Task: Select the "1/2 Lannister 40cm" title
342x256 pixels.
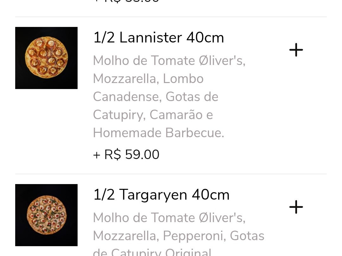Action: coord(158,38)
